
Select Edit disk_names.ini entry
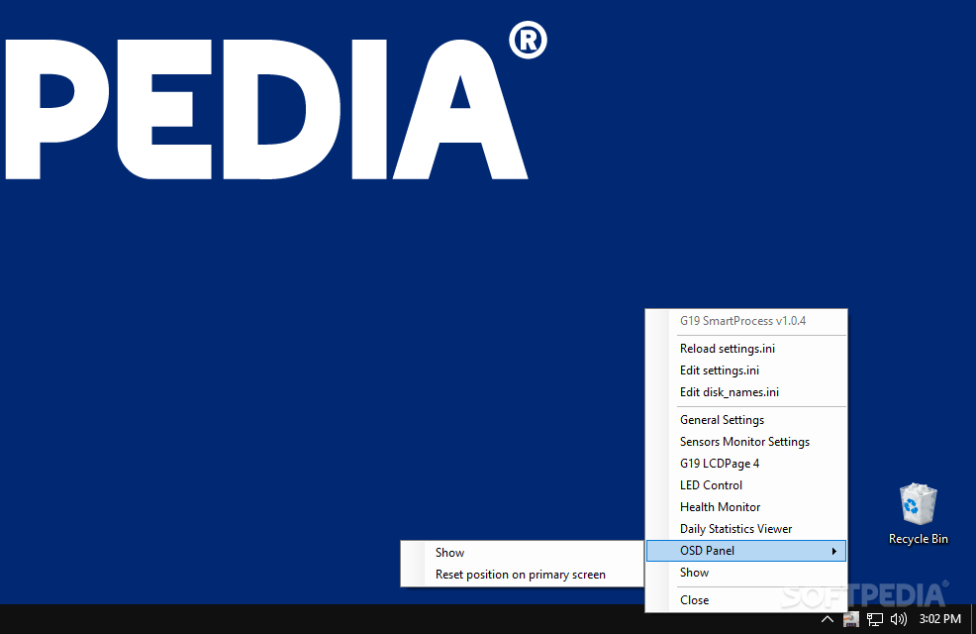click(x=746, y=392)
